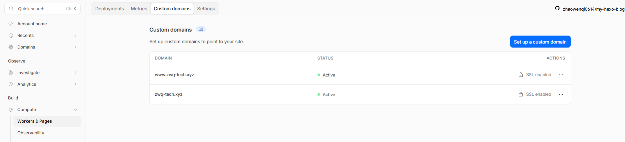Open the zhaowenqi0614/my-hexo-blog repository link
The height and width of the screenshot is (142, 625).
[593, 9]
